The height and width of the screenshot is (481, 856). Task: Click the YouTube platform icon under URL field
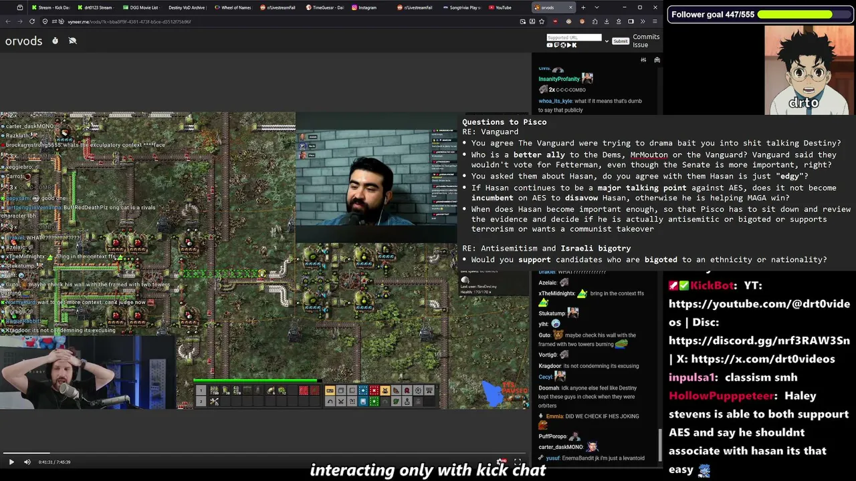pos(550,45)
